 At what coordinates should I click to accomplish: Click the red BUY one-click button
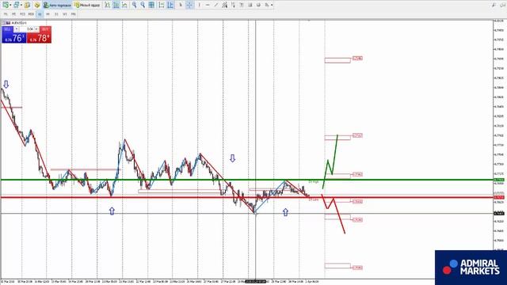[45, 29]
